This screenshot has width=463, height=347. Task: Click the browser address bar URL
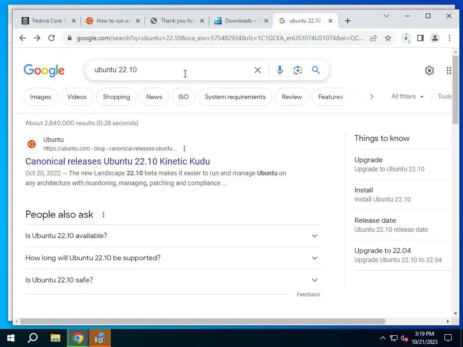point(220,38)
